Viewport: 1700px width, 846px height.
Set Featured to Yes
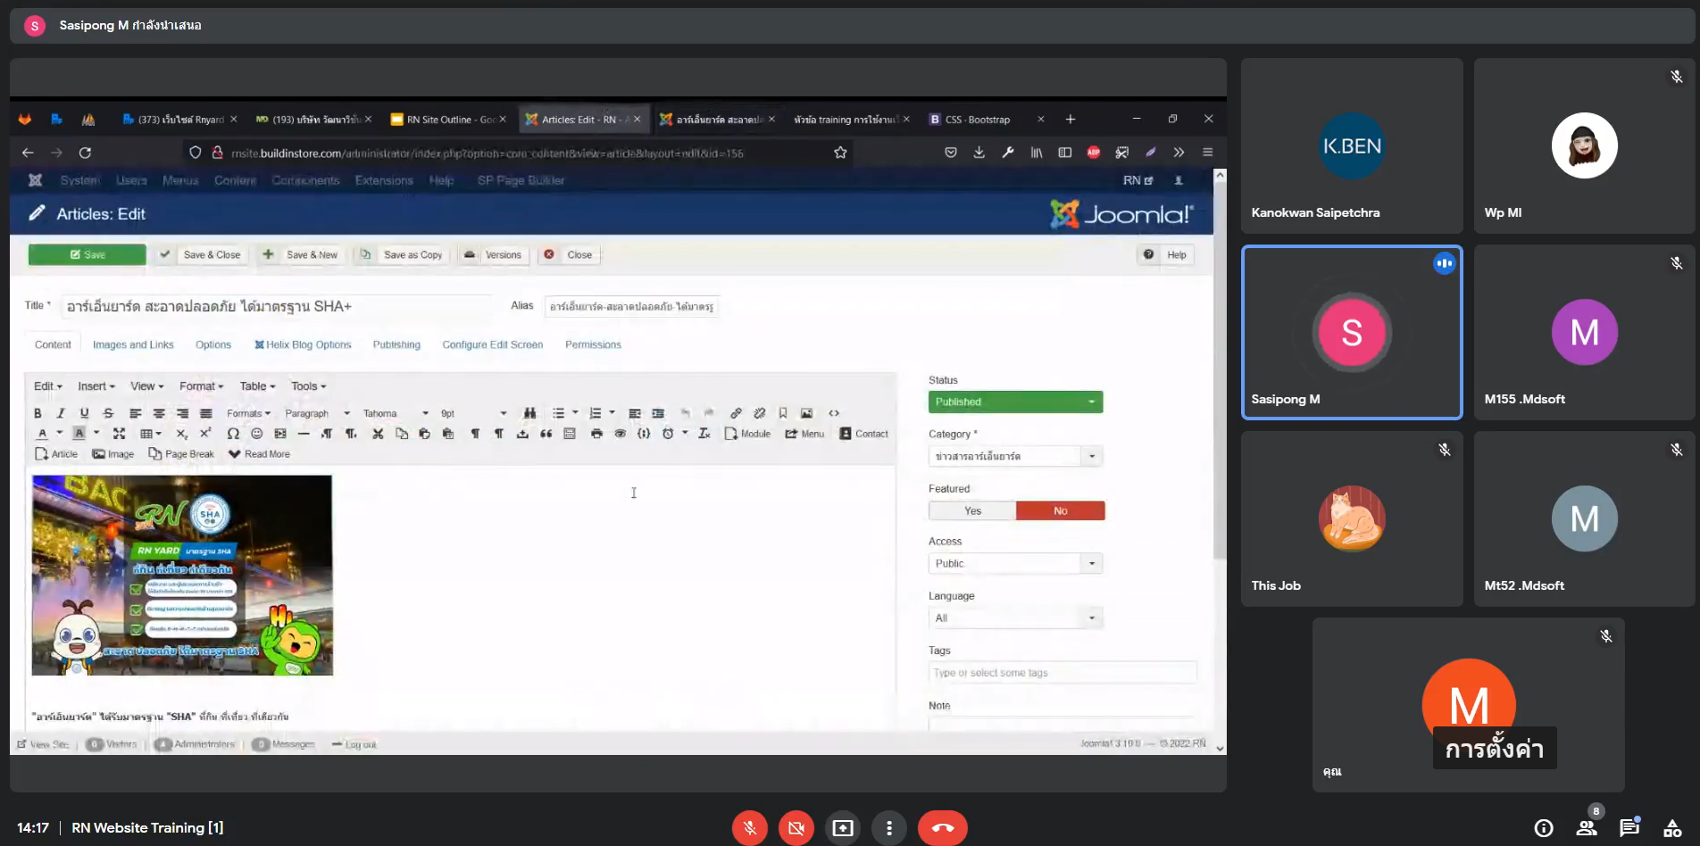click(972, 510)
